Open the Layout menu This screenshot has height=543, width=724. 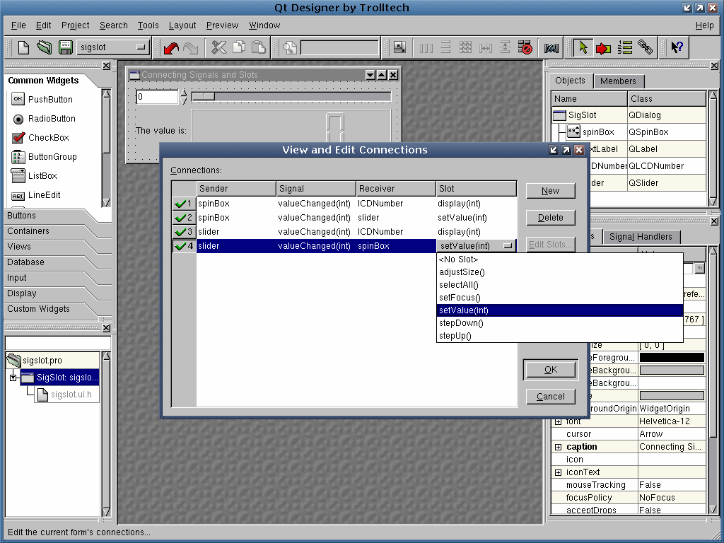point(182,25)
